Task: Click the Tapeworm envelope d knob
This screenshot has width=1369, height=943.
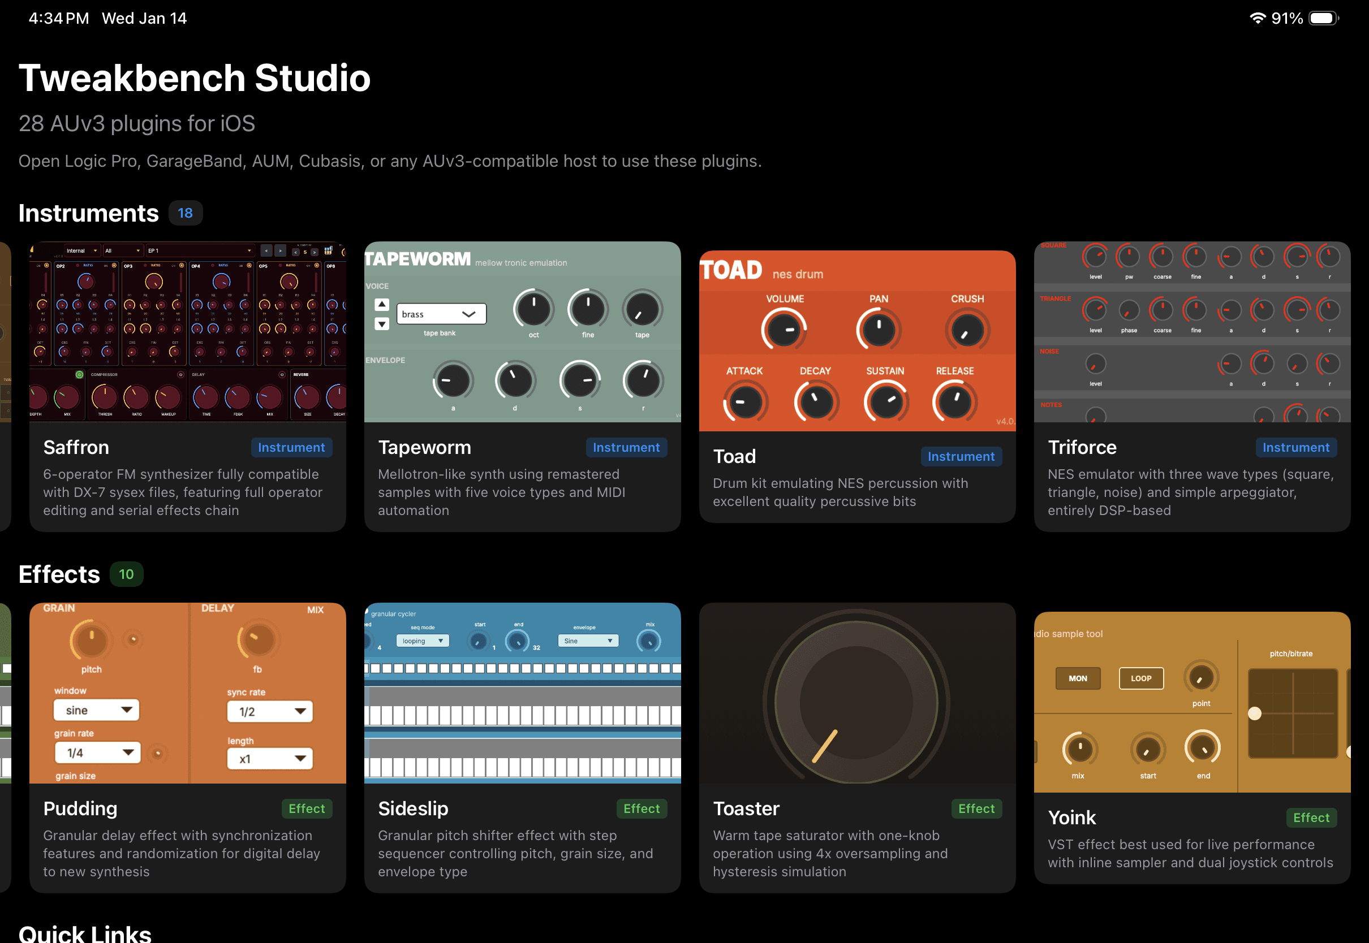Action: tap(515, 380)
